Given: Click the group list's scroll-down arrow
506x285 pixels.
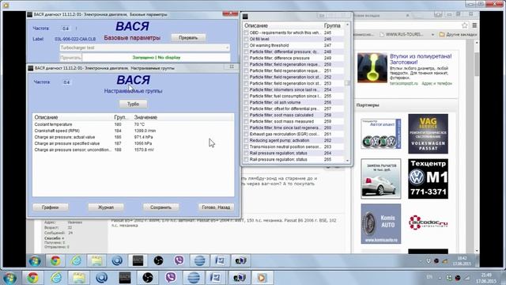Looking at the screenshot, I should tap(347, 160).
